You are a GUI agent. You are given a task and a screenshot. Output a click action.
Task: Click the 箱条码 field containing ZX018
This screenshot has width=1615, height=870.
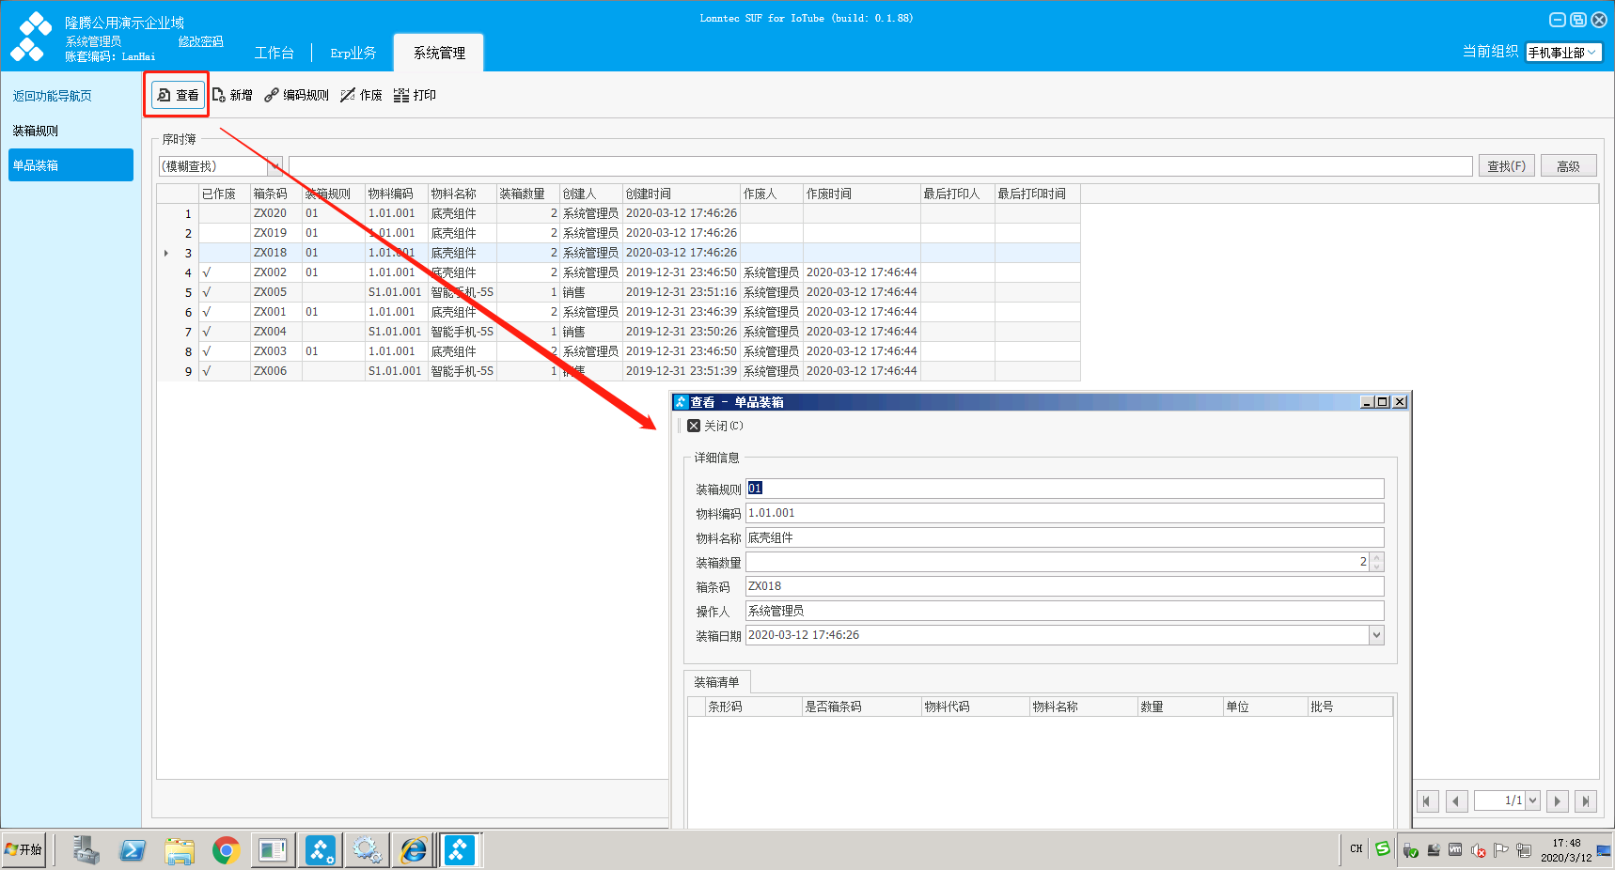pyautogui.click(x=1064, y=586)
